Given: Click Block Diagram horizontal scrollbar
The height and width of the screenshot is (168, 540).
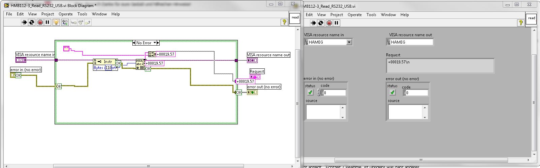Looking at the screenshot, I should [149, 166].
